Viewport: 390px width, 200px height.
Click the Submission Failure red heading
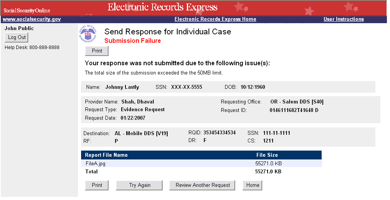132,41
